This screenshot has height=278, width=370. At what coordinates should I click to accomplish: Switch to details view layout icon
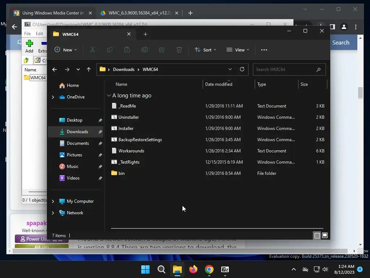click(x=317, y=235)
